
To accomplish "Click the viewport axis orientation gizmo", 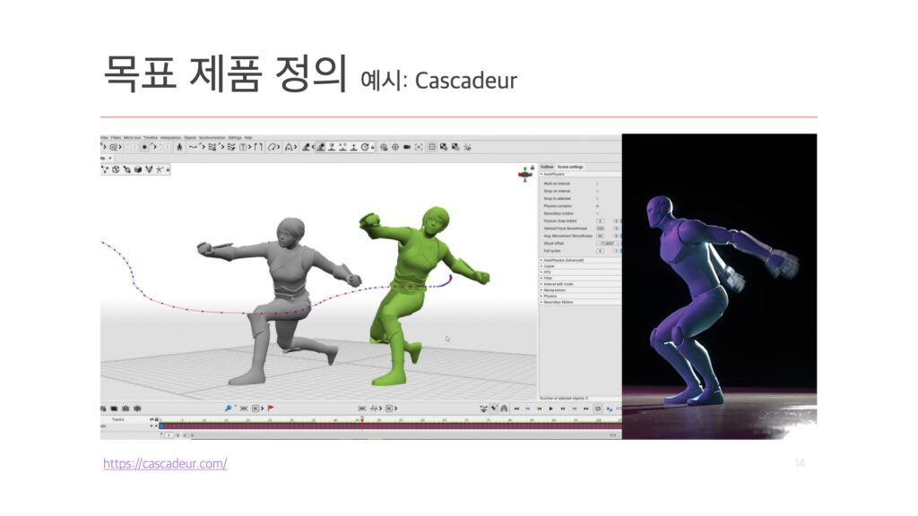I will 524,175.
